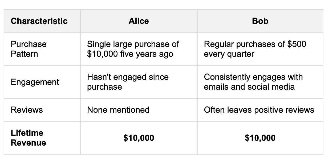Click Alice's $10,000 lifetime revenue value

coord(139,138)
